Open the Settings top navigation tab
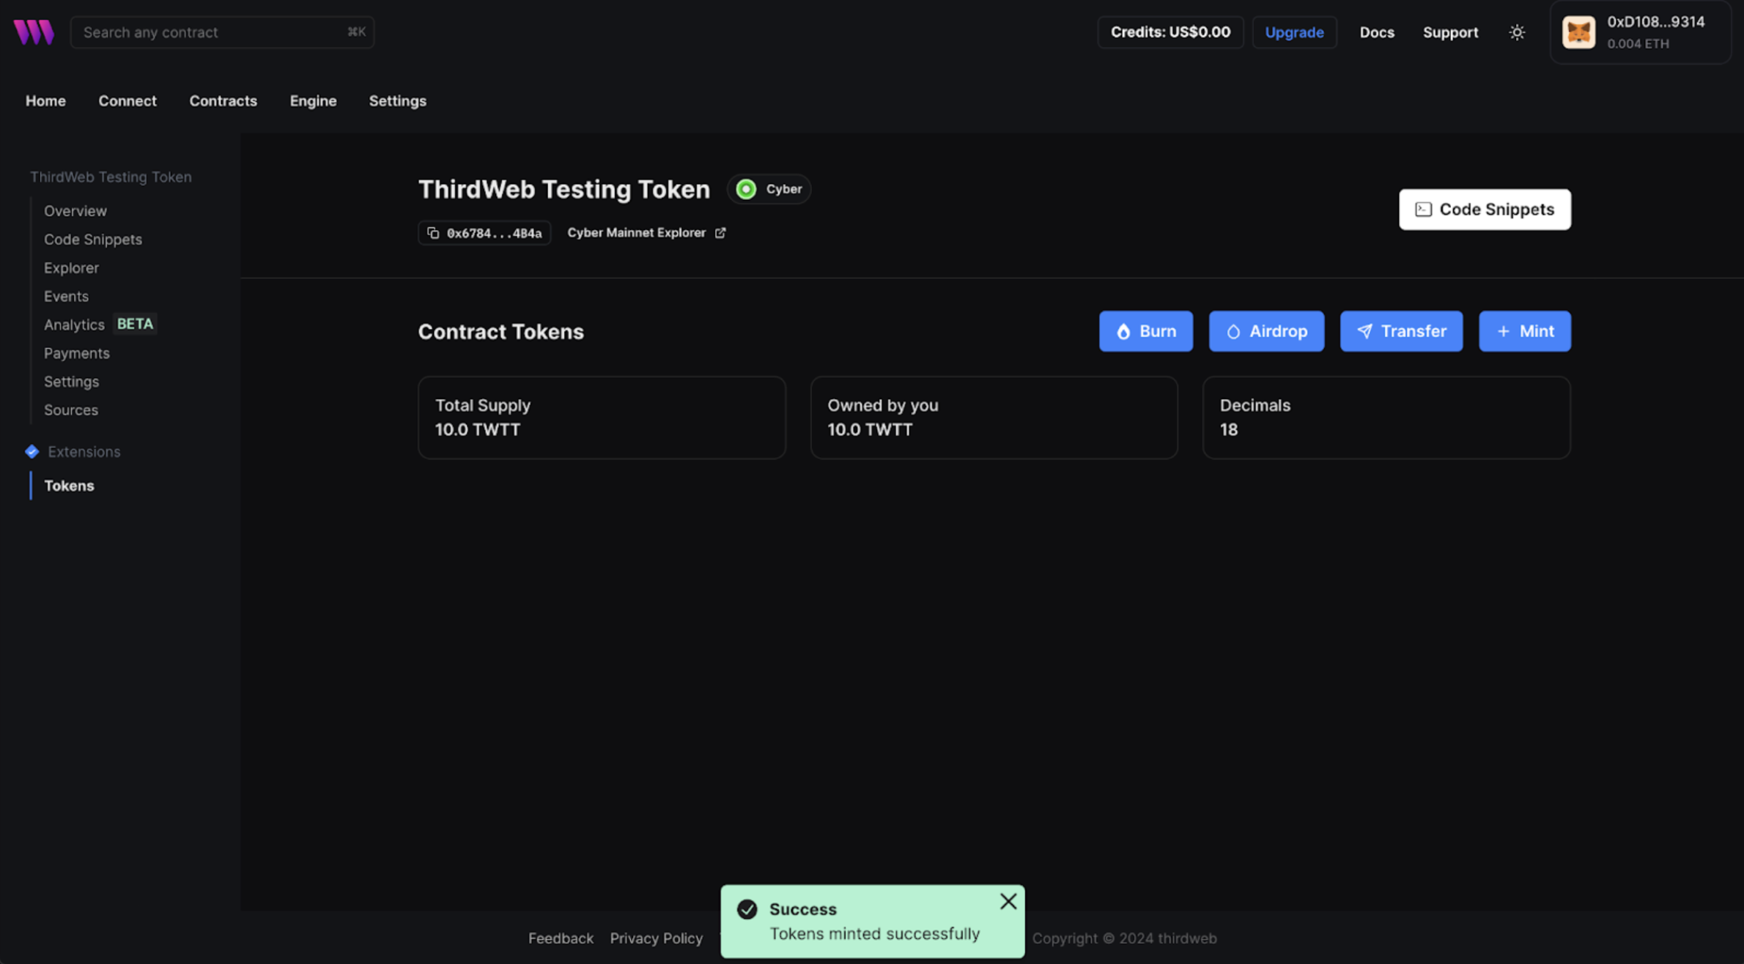The height and width of the screenshot is (964, 1744). point(397,101)
